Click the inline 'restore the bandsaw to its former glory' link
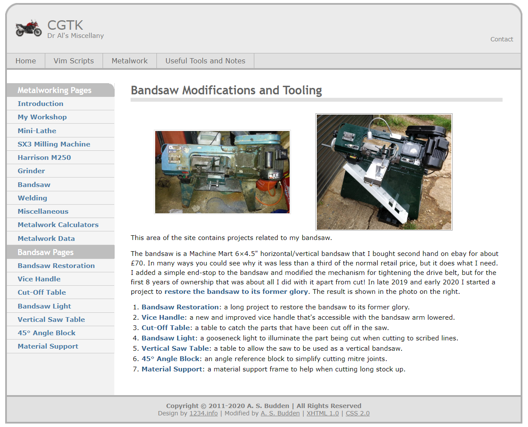The width and height of the screenshot is (528, 427). [x=236, y=292]
